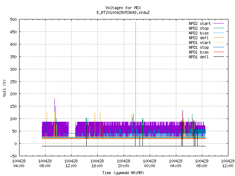Click the orange NPD2 defl legend line
This screenshot has width=235, height=176.
[219, 38]
